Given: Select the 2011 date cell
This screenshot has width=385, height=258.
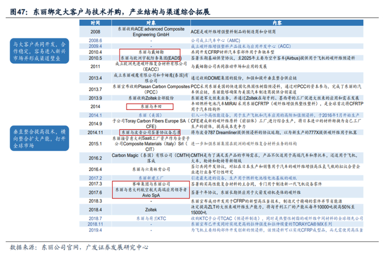Looking at the screenshot, I should 95,67.
